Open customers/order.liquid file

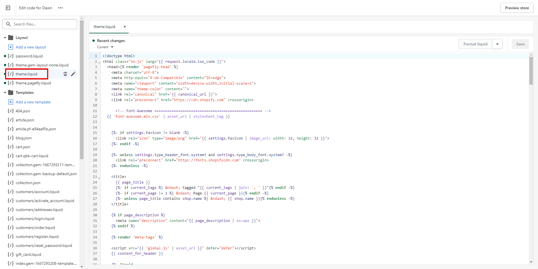tap(35, 228)
